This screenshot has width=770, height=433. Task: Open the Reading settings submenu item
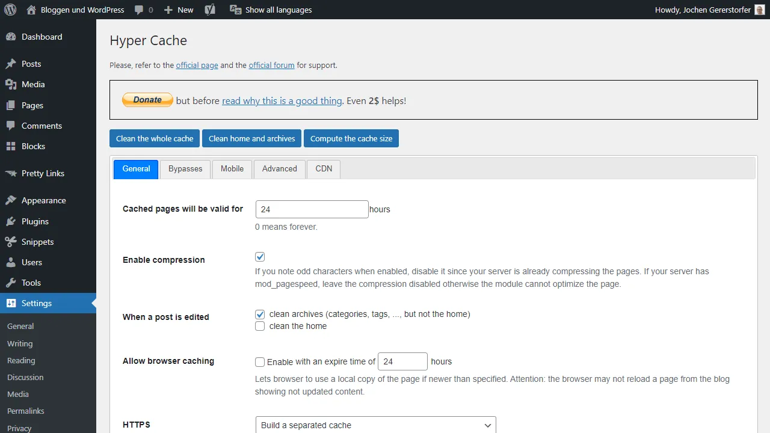21,360
